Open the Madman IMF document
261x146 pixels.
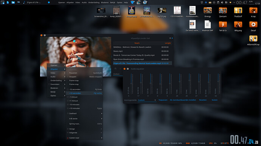pos(208,25)
